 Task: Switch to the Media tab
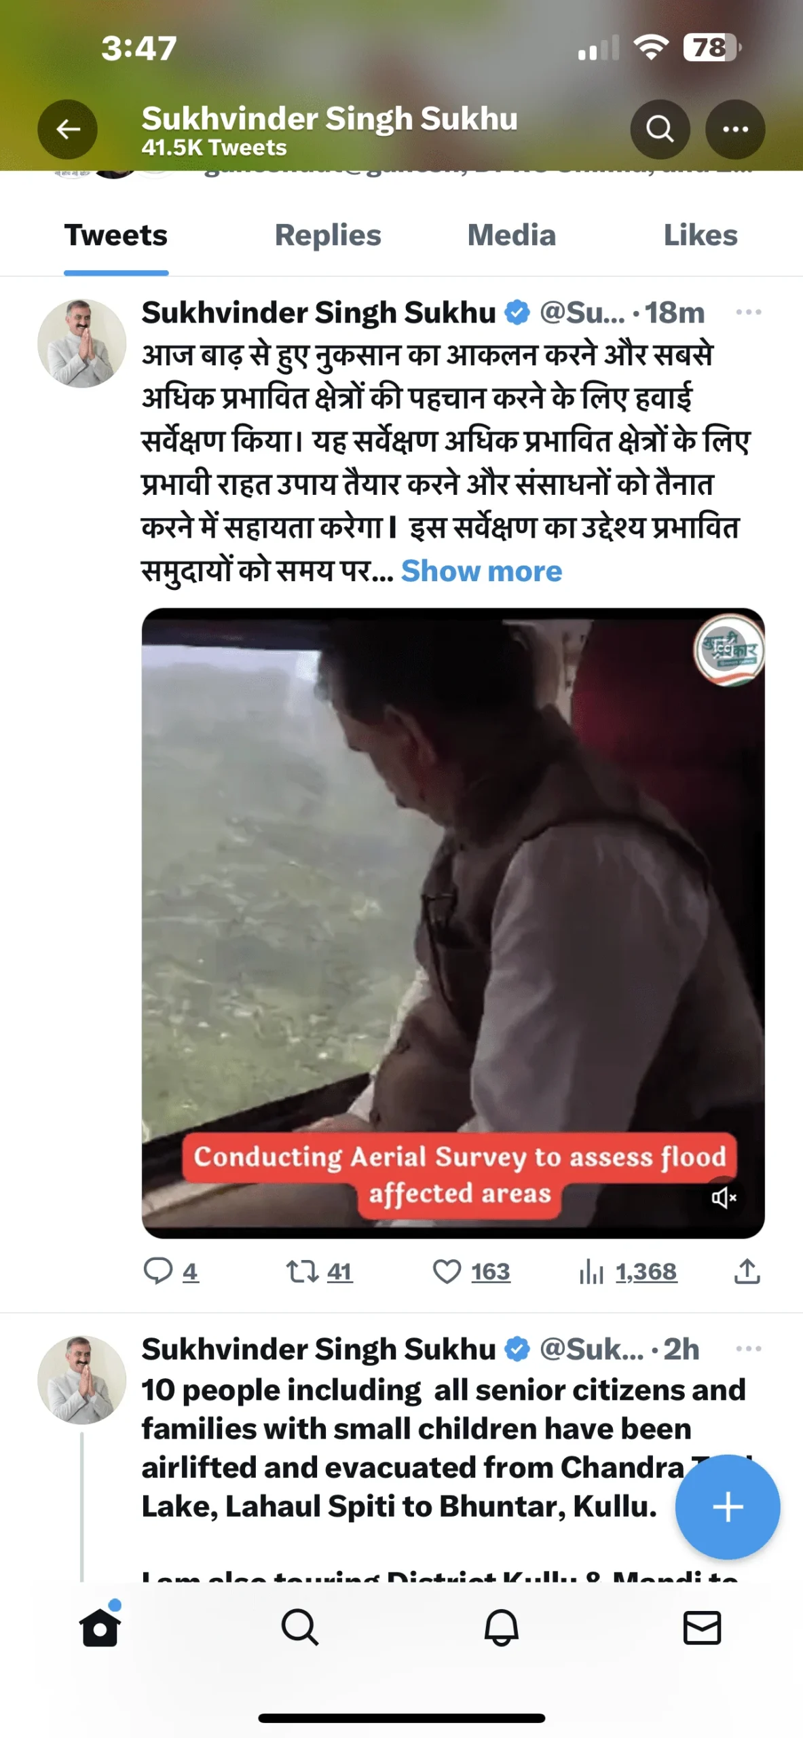(x=511, y=236)
